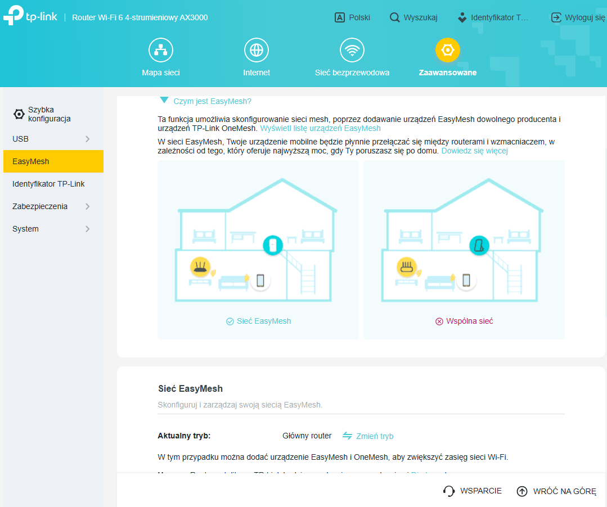
Task: Click the Zaawansowane tab label
Action: click(447, 73)
